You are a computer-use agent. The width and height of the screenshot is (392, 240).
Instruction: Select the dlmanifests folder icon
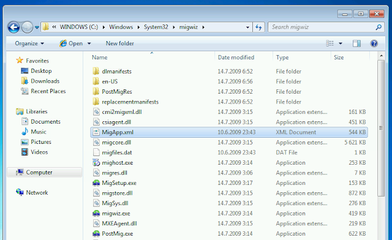click(96, 71)
